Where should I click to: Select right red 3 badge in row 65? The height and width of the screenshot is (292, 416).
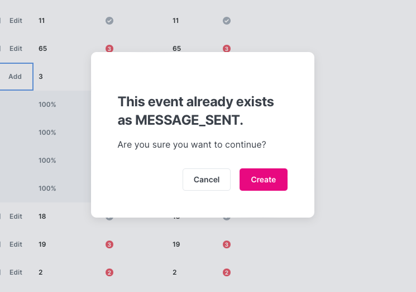[227, 49]
